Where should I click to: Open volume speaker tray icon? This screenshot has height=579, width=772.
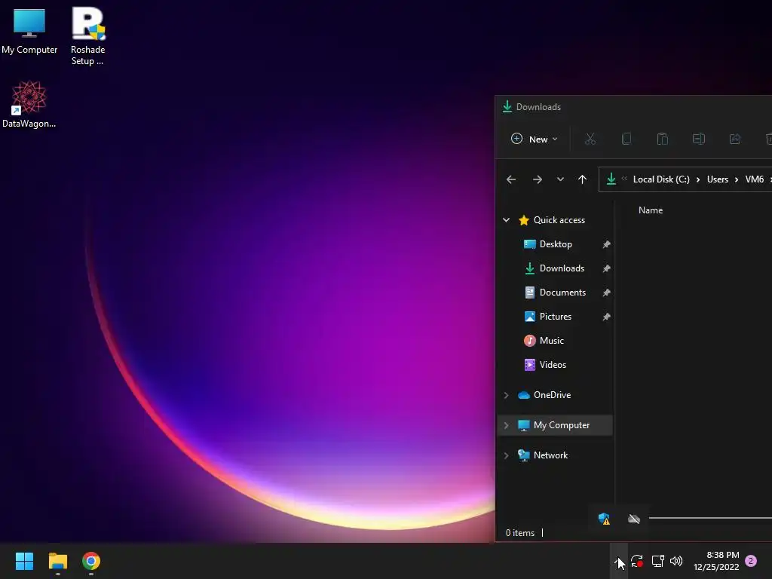click(x=676, y=561)
